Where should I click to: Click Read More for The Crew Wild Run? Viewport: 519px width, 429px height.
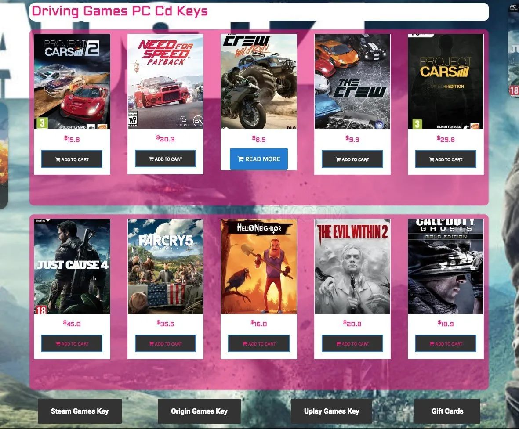tap(258, 159)
